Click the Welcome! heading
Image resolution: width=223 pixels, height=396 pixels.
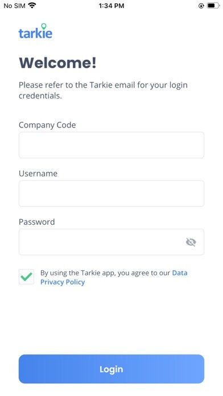57,63
